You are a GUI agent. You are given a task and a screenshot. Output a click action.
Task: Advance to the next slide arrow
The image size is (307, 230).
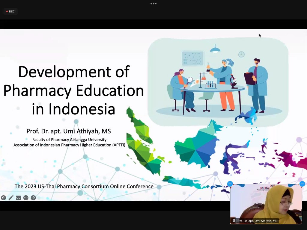[33, 198]
